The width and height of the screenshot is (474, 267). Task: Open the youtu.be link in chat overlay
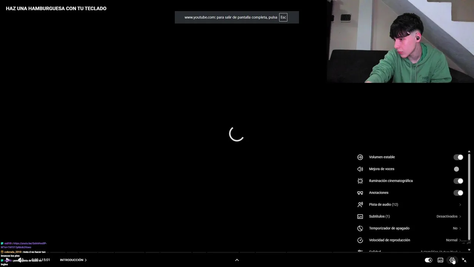point(24,245)
